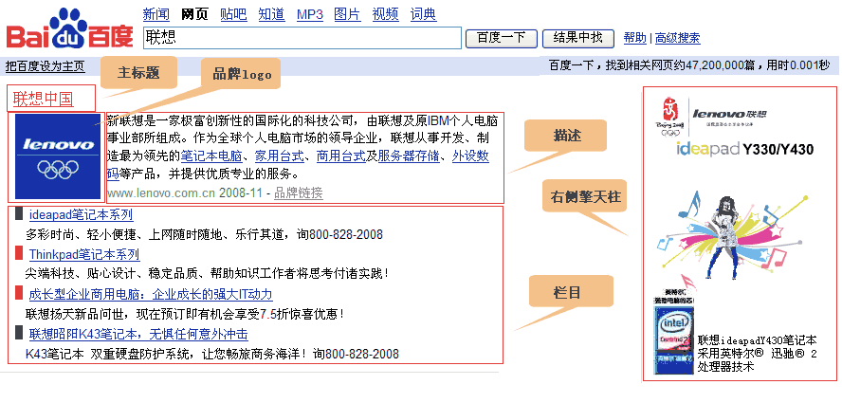
Task: Open the 联想中国 main title link
Action: pyautogui.click(x=44, y=99)
